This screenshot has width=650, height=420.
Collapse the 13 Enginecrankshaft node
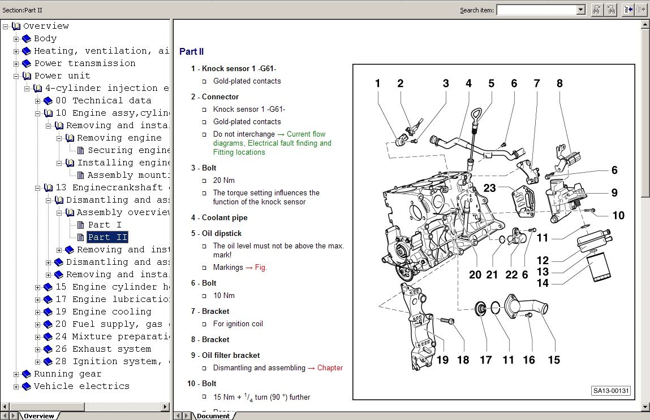[x=38, y=188]
